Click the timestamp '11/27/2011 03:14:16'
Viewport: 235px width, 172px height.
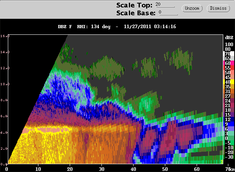150,27
